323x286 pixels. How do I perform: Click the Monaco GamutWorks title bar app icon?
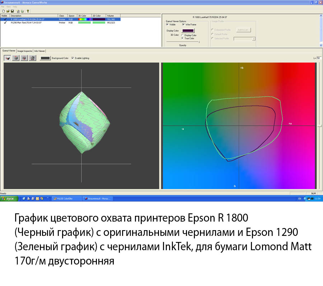[2, 3]
